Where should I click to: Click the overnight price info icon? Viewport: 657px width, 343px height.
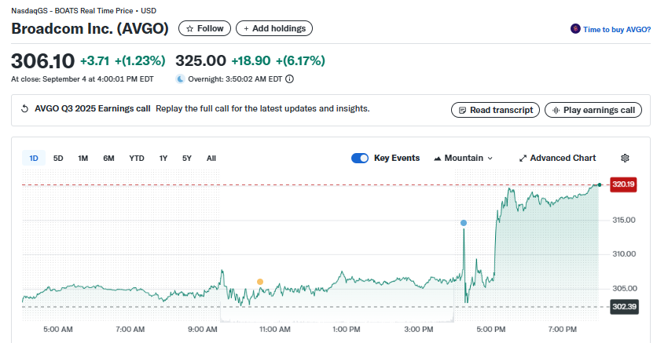pyautogui.click(x=289, y=79)
